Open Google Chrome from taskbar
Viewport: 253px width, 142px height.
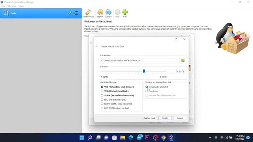(x=163, y=138)
